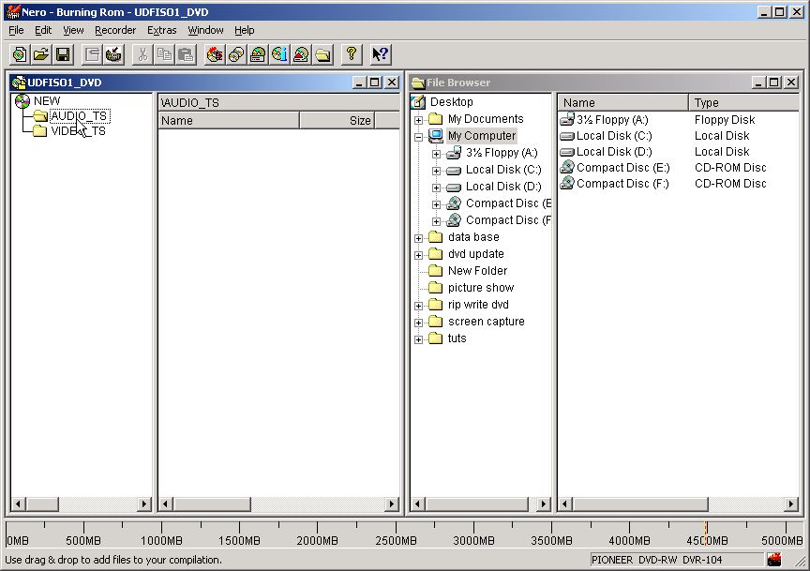
Task: Click the Open file toolbar icon
Action: (41, 54)
